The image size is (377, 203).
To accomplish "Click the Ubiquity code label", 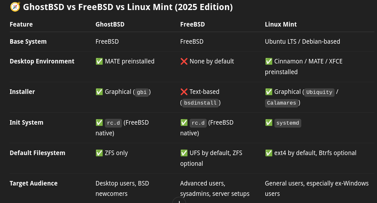I will (319, 92).
